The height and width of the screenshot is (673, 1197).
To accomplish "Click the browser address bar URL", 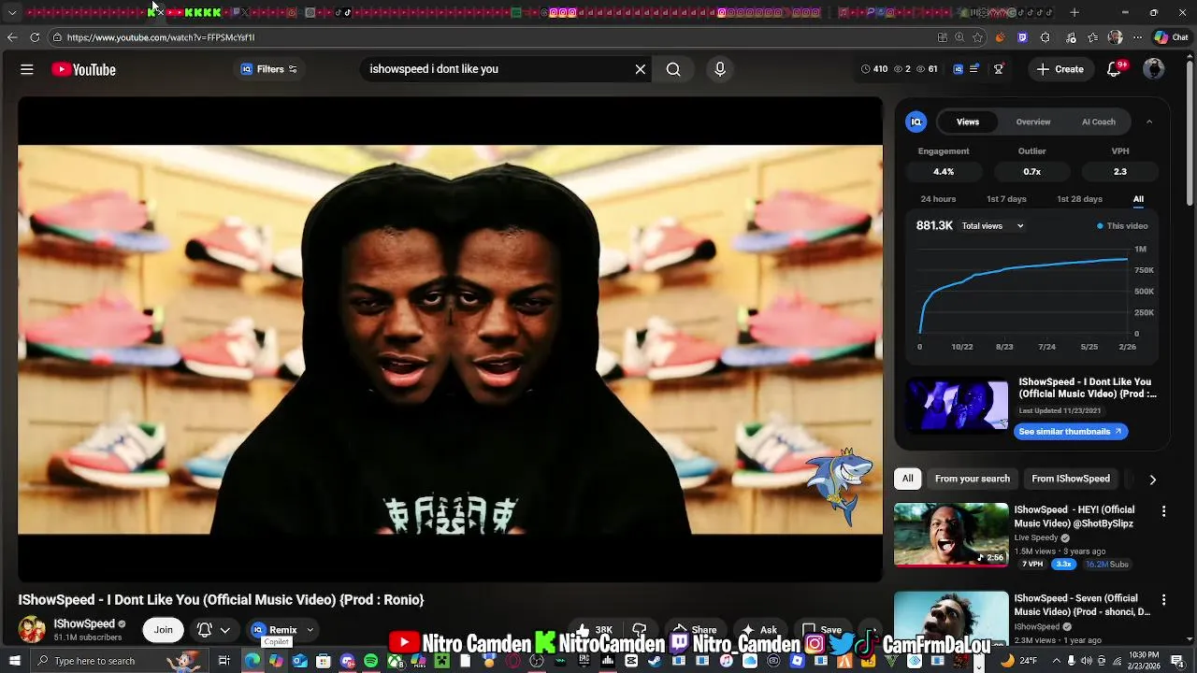I will (161, 37).
